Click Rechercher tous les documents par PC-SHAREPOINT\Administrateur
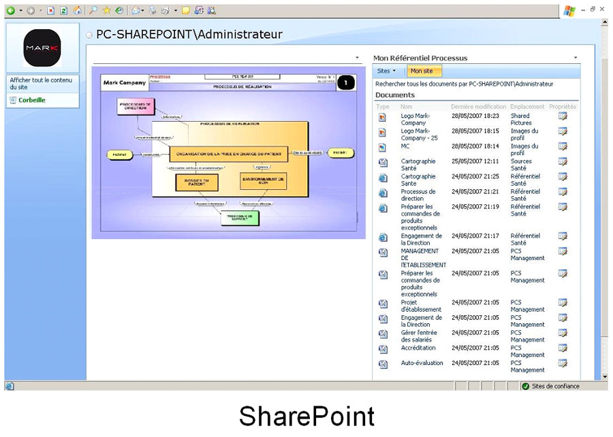Image resolution: width=613 pixels, height=437 pixels. click(x=465, y=84)
